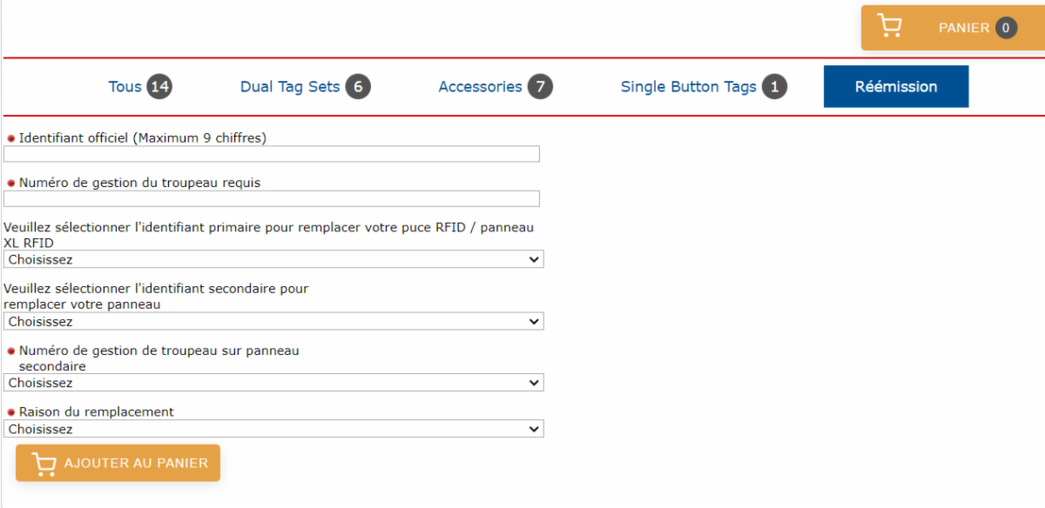View the Panier cart button
Image resolution: width=1045 pixels, height=508 pixels.
(x=953, y=28)
